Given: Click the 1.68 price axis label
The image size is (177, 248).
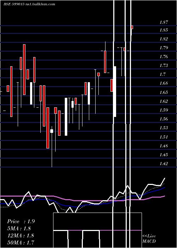Looking at the screenshot, I should click(164, 83).
